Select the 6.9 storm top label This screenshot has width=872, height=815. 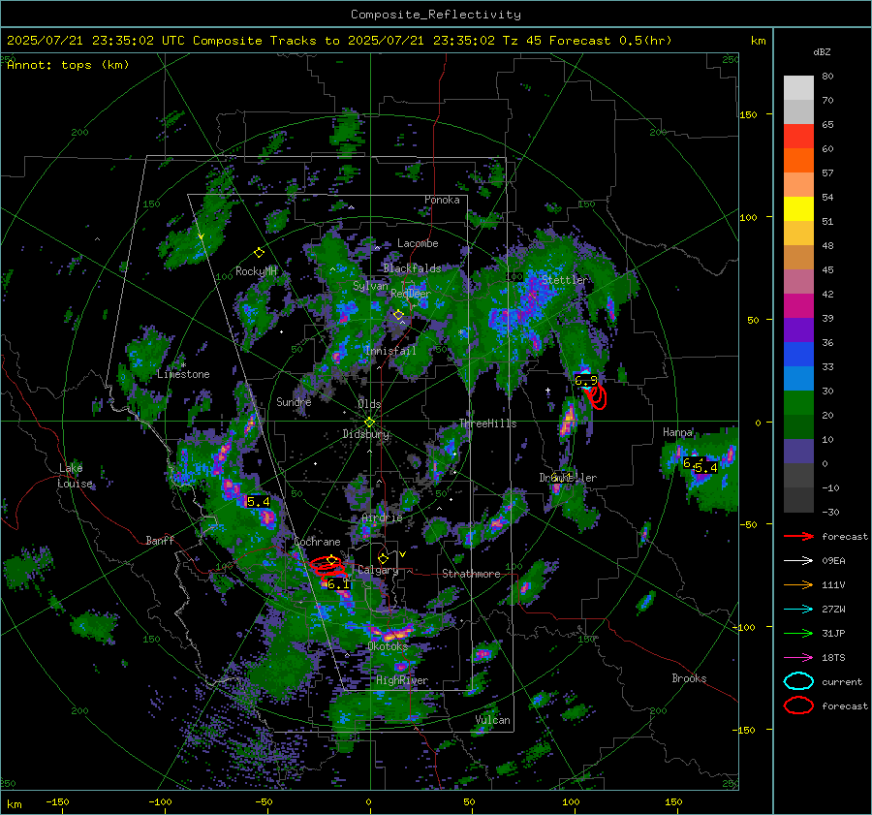(585, 381)
